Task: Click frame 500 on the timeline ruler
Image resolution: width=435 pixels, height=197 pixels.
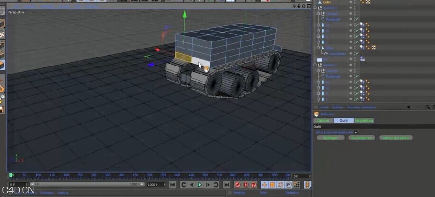Action: (x=149, y=175)
